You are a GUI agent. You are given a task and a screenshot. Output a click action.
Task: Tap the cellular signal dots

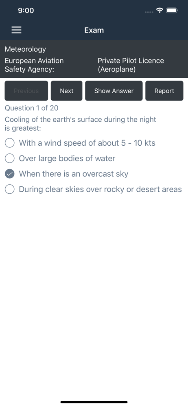pos(149,12)
